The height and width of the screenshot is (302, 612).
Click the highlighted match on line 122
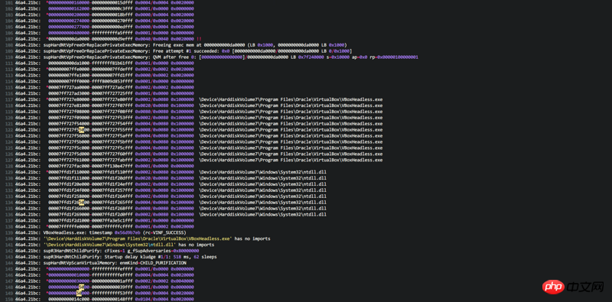[81, 130]
